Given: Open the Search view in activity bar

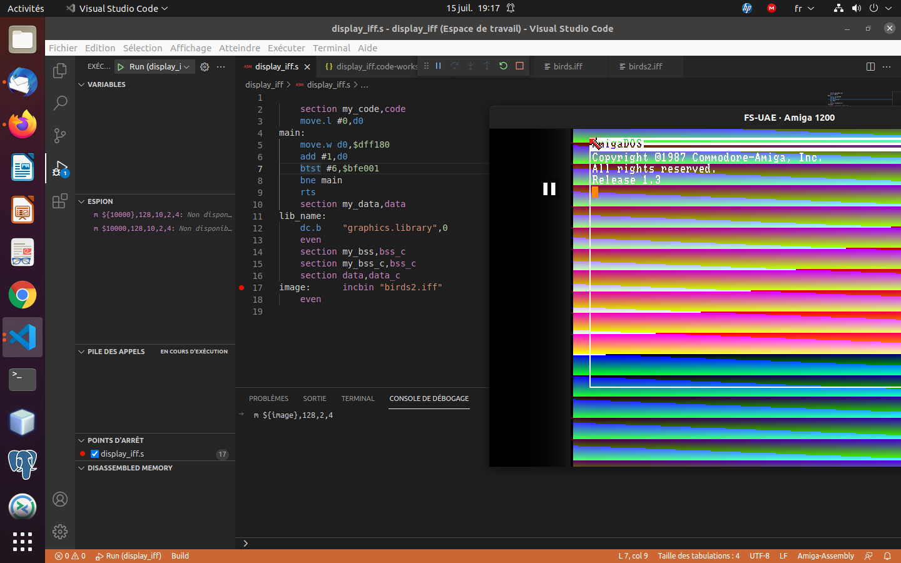Looking at the screenshot, I should tap(60, 103).
